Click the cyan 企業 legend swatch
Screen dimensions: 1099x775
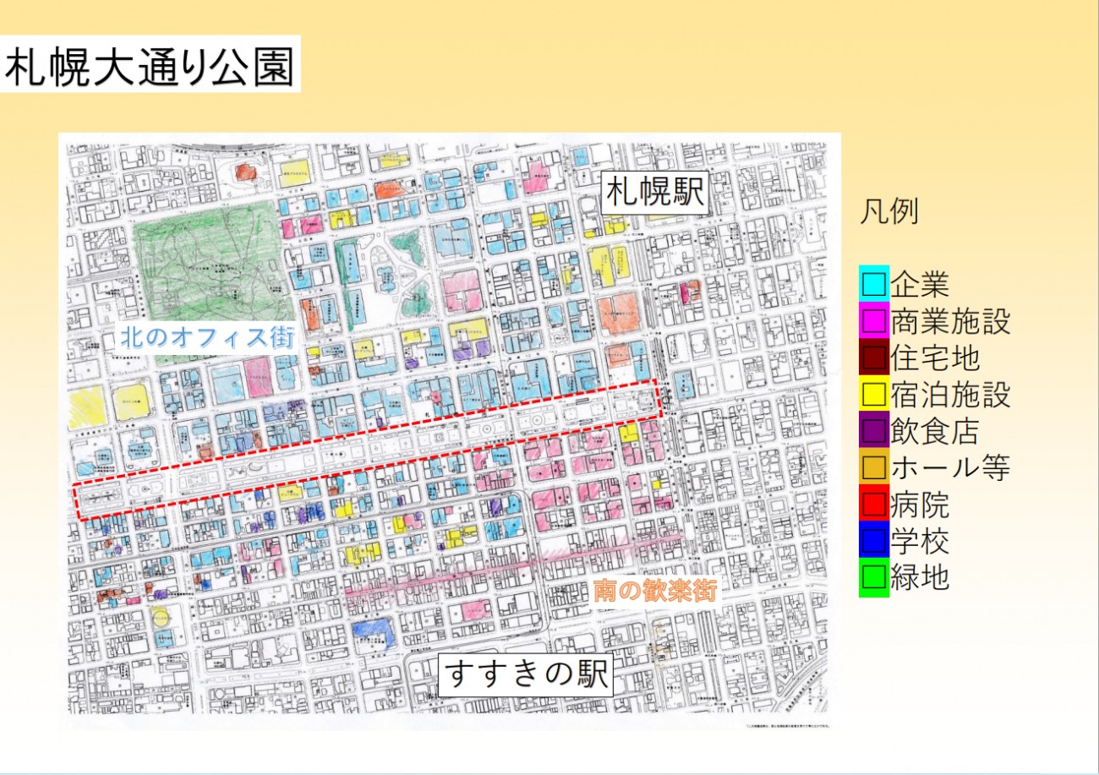pyautogui.click(x=873, y=284)
